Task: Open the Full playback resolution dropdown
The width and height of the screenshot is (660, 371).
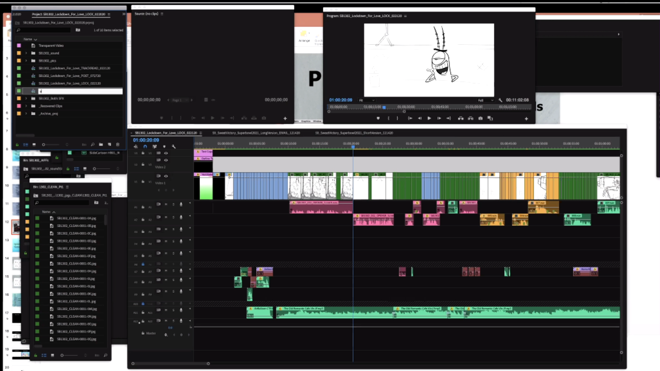Action: click(x=485, y=100)
